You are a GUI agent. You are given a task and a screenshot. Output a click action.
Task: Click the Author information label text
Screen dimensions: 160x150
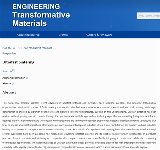pos(14,78)
